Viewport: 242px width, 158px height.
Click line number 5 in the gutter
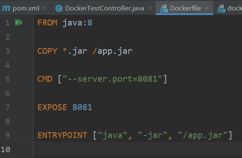[x=8, y=79]
